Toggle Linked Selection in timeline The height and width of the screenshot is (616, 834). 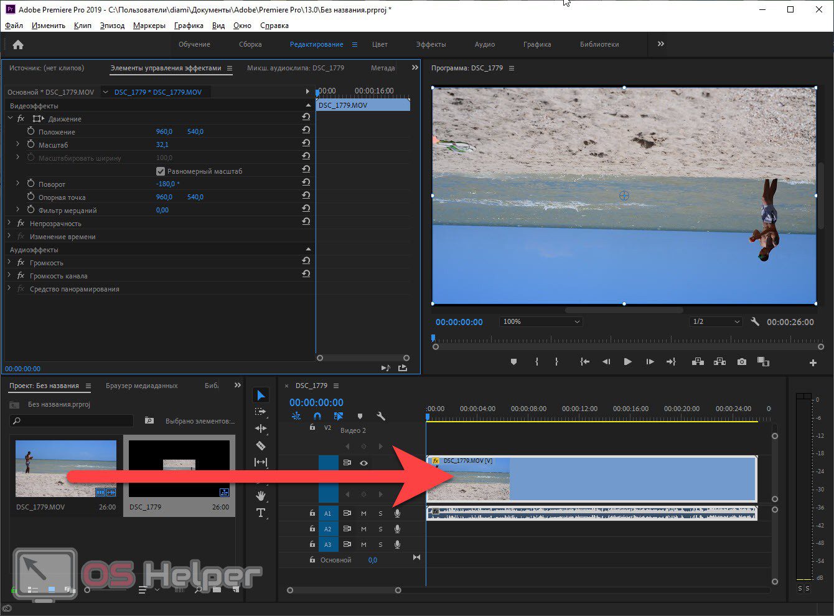[x=339, y=416]
